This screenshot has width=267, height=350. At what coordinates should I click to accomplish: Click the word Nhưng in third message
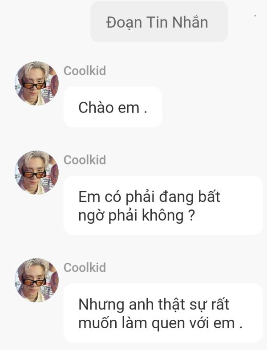pos(101,305)
